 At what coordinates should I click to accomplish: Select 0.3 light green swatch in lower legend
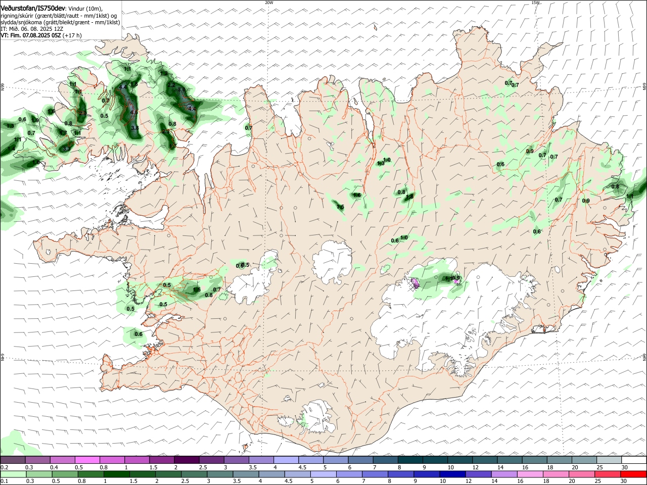click(39, 474)
